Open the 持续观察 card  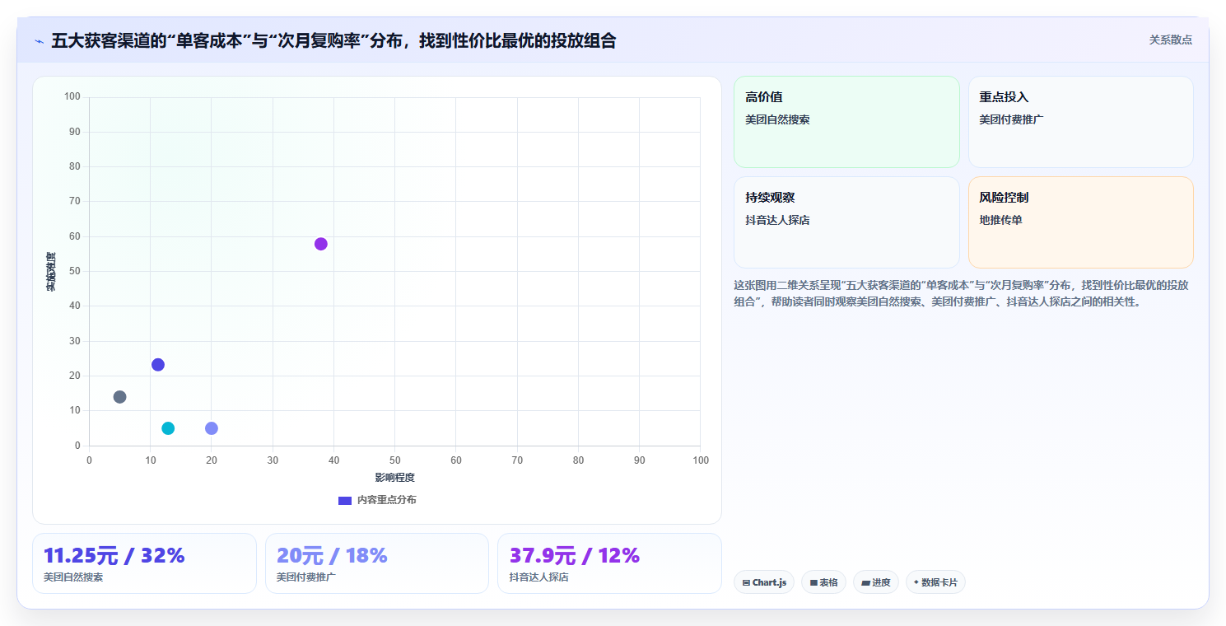tap(846, 222)
